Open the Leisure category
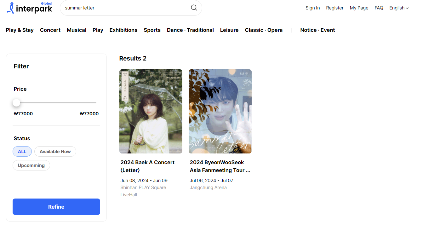The image size is (434, 225). pos(229,30)
